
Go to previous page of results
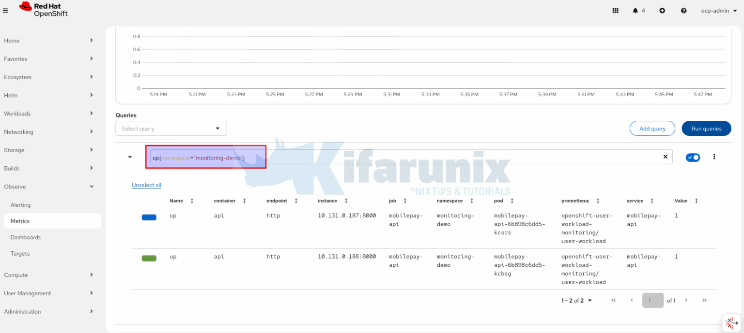click(x=632, y=300)
